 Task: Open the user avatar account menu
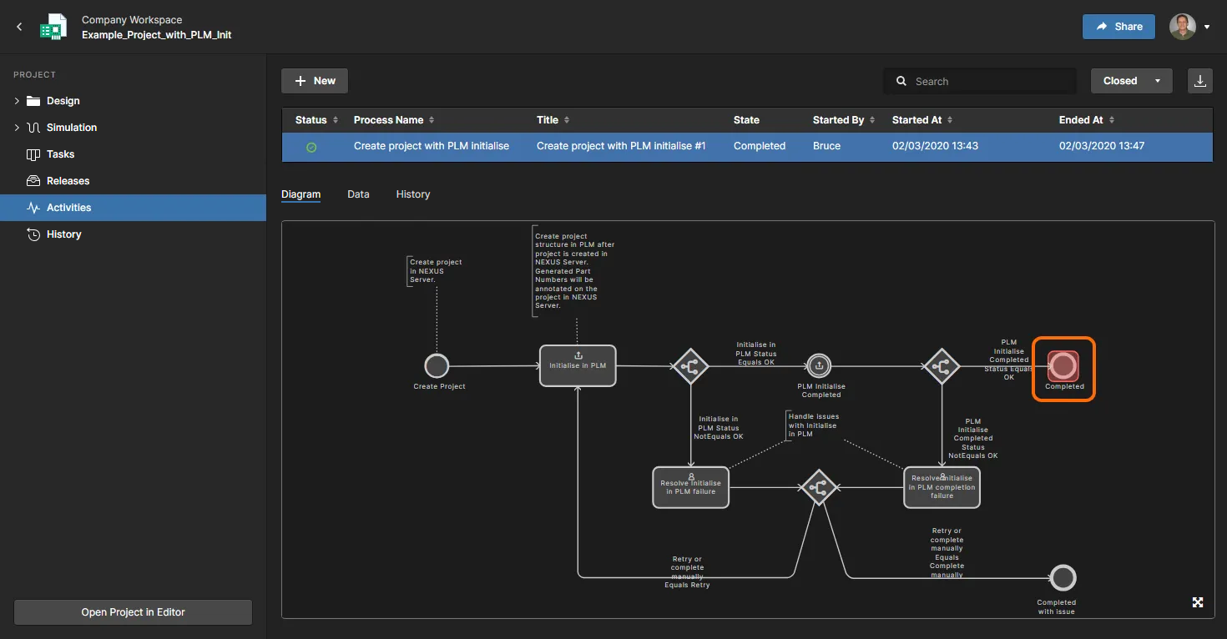[1189, 27]
